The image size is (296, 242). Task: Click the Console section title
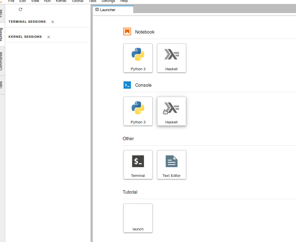(x=143, y=85)
